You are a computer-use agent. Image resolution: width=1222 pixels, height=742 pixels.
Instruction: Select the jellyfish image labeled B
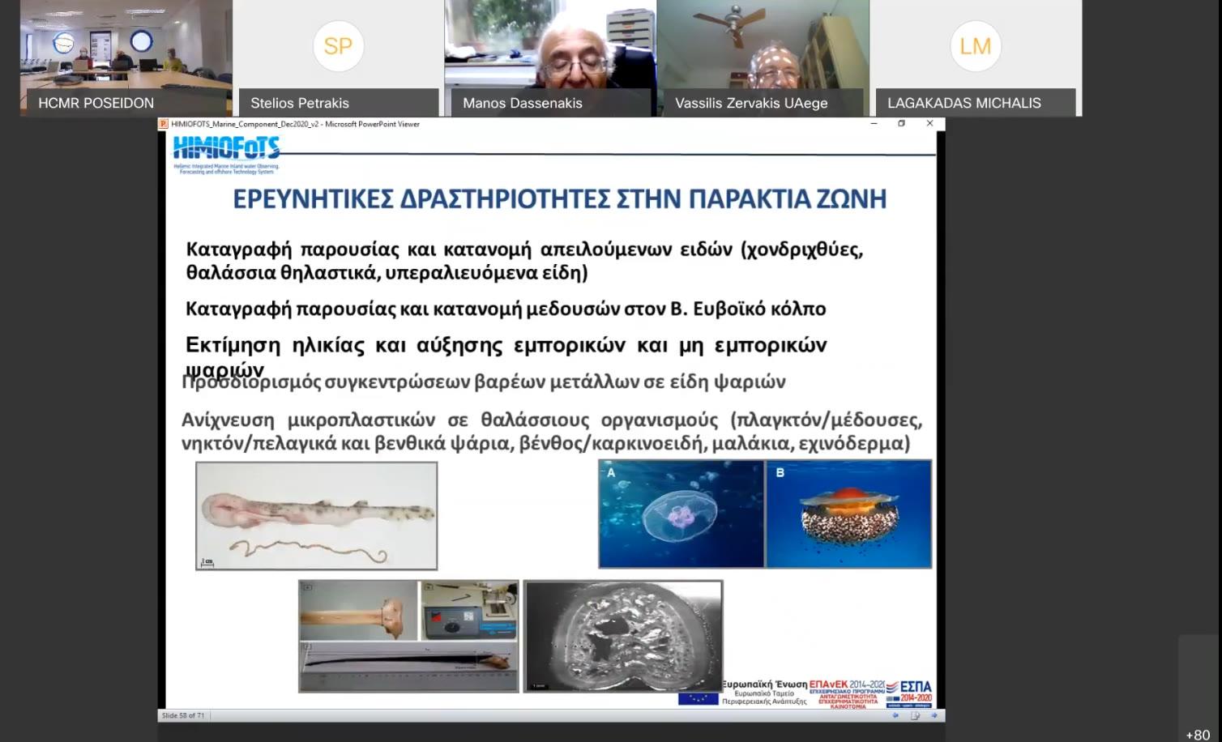point(848,514)
